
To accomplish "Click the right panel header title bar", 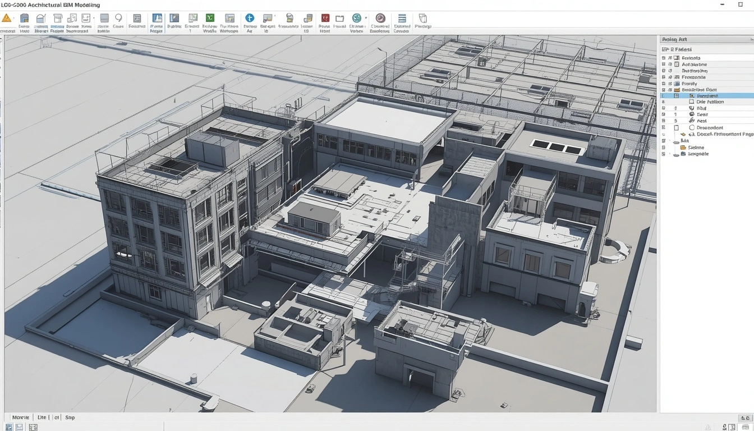I will click(x=706, y=39).
